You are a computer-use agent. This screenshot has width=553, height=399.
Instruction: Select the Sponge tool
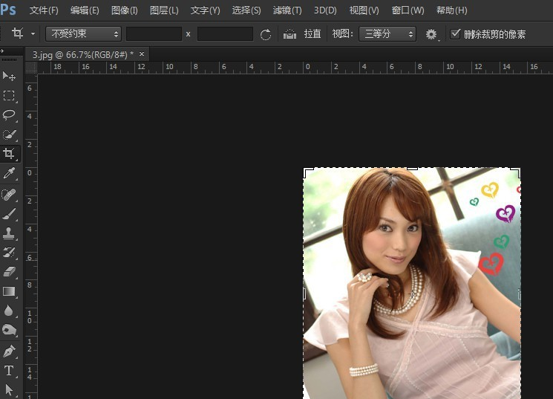pos(9,331)
